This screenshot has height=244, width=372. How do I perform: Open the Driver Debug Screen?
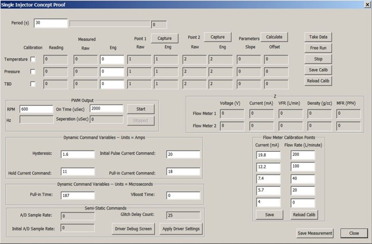coord(133,229)
